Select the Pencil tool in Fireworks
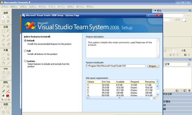This screenshot has width=192, height=115. tap(3, 40)
